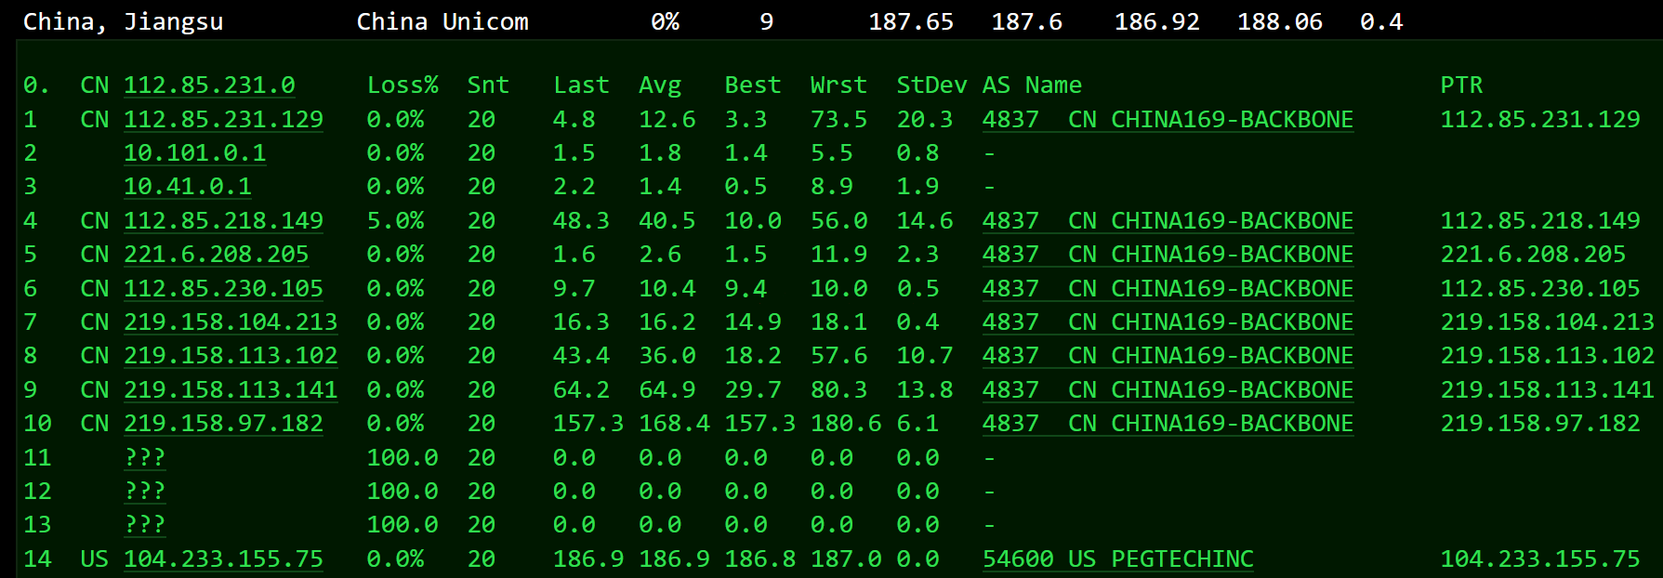
Task: Open hop 10 IP link 219.158.97.182
Action: [223, 424]
